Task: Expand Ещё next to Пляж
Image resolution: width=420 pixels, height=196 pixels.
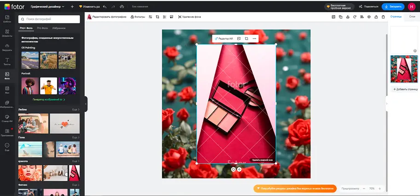Action: click(x=76, y=137)
